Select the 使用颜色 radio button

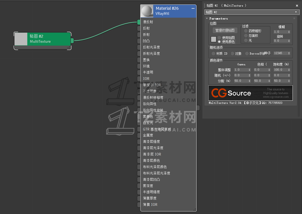219,42
